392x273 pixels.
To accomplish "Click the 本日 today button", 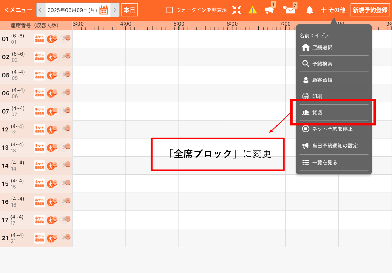I will pyautogui.click(x=129, y=10).
